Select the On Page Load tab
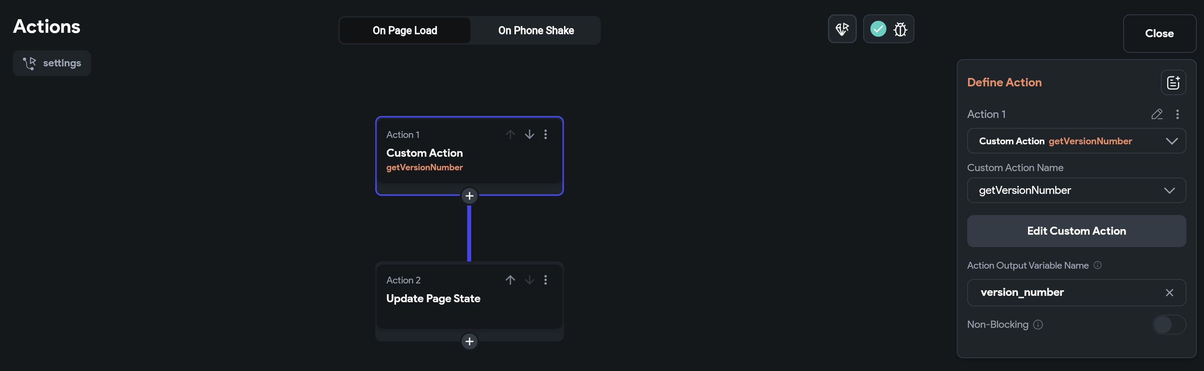Image resolution: width=1204 pixels, height=371 pixels. [405, 31]
